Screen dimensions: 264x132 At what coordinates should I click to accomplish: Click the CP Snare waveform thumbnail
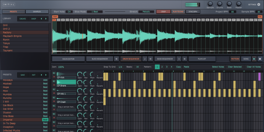pyautogui.click(x=66, y=82)
